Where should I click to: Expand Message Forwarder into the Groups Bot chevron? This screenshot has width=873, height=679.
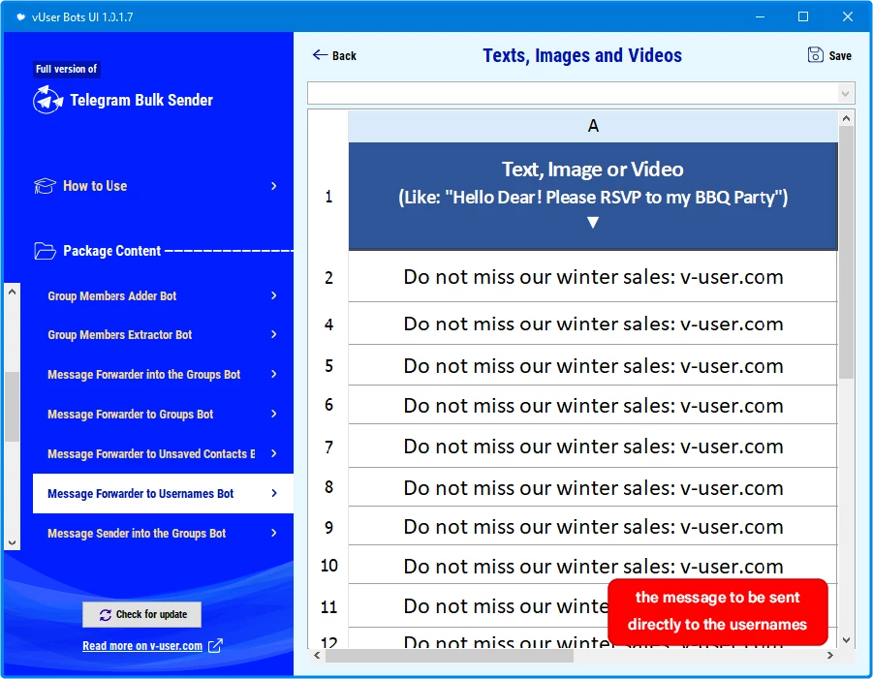pos(273,374)
